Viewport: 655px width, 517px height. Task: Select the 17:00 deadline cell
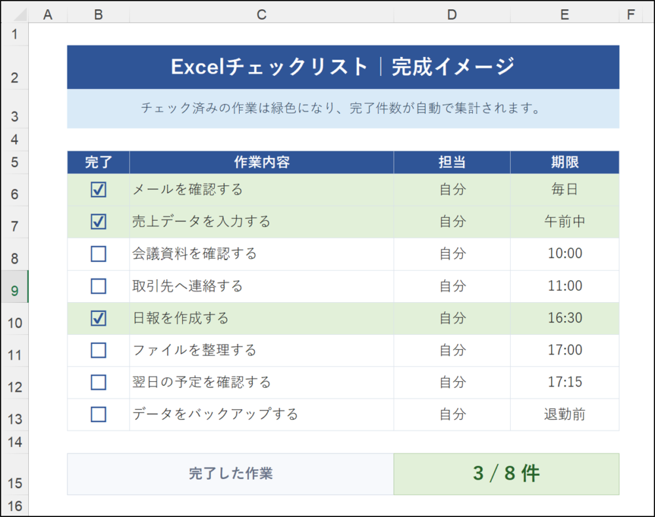(565, 351)
